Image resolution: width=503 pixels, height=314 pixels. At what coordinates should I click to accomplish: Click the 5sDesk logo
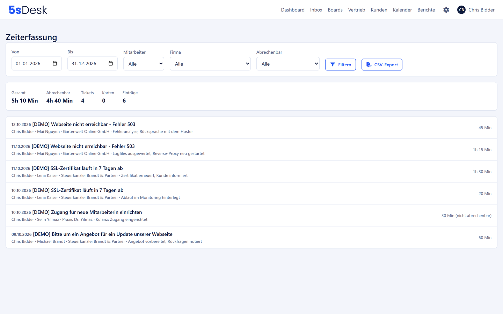click(x=28, y=10)
